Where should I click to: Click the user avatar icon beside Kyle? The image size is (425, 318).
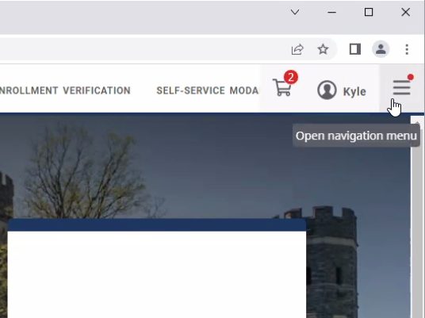pyautogui.click(x=327, y=90)
